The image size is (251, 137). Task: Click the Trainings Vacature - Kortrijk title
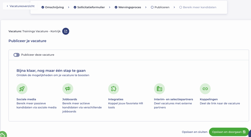click(x=42, y=31)
